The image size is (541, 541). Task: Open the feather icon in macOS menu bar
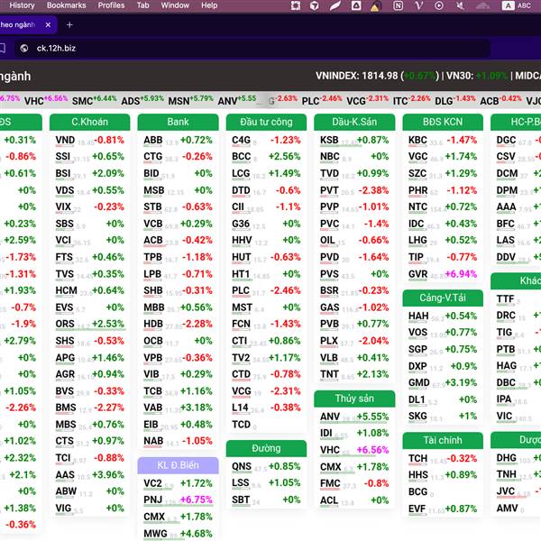click(335, 5)
